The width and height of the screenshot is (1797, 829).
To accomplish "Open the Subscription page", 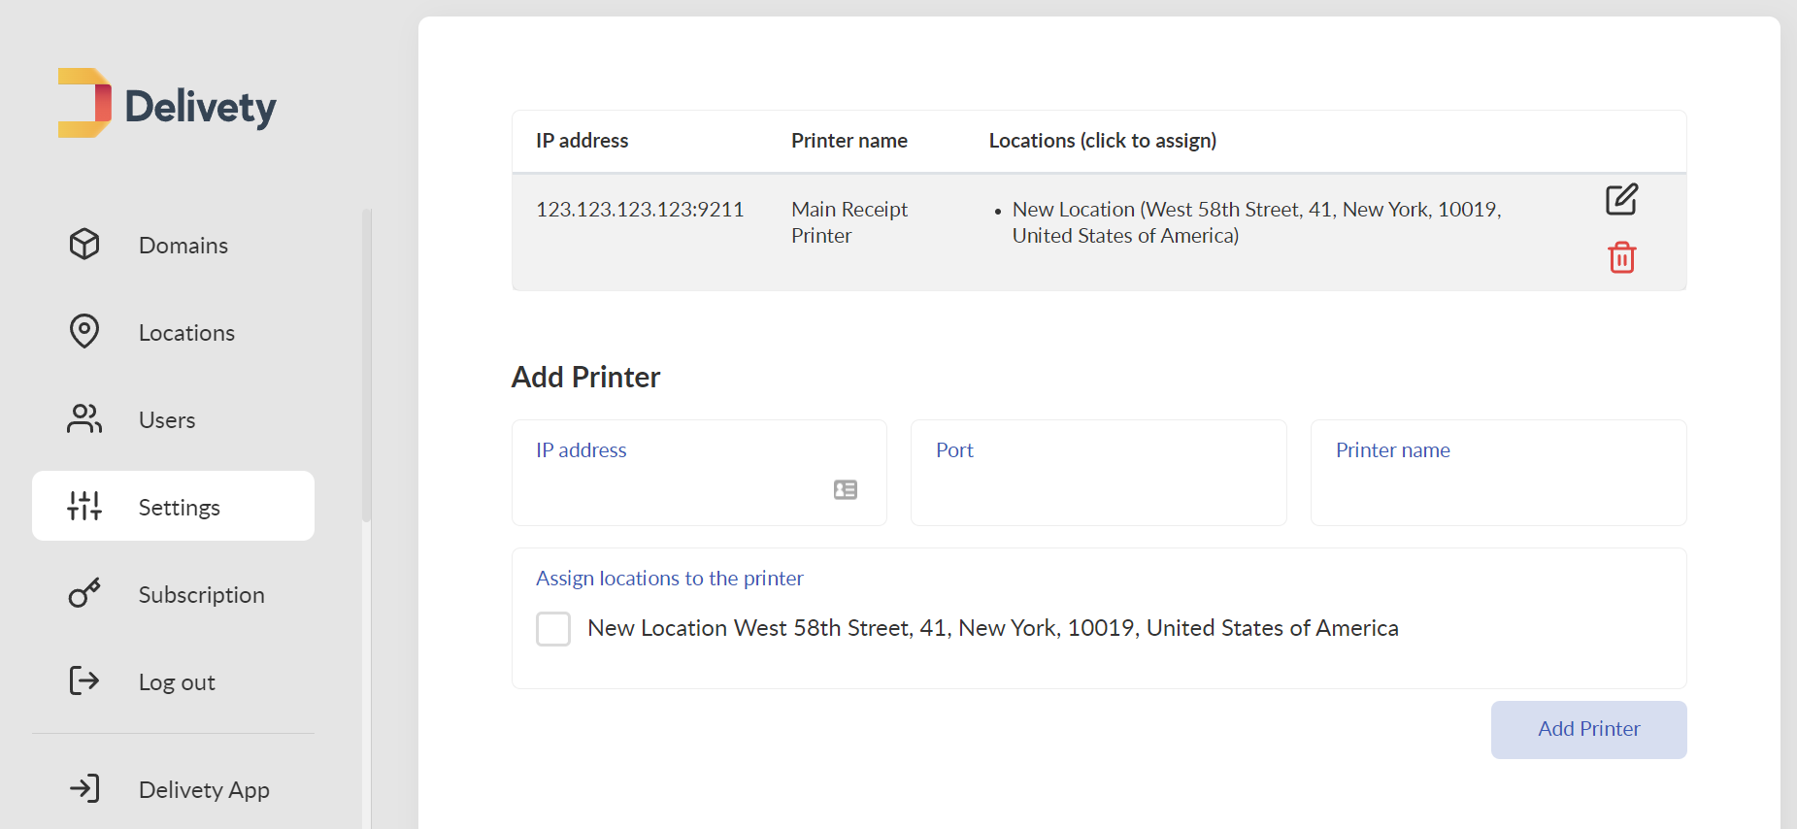I will tap(173, 594).
